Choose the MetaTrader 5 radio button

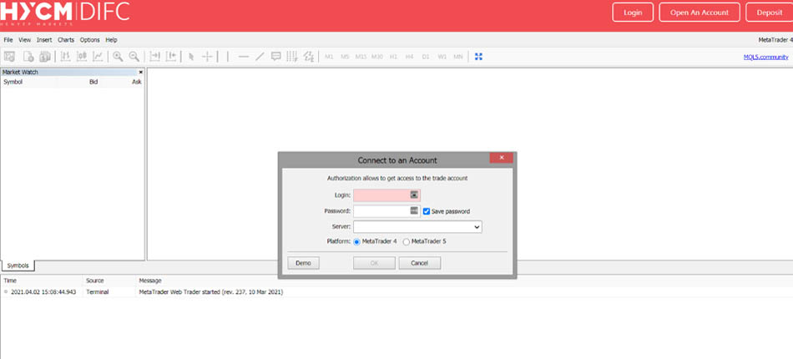[407, 242]
